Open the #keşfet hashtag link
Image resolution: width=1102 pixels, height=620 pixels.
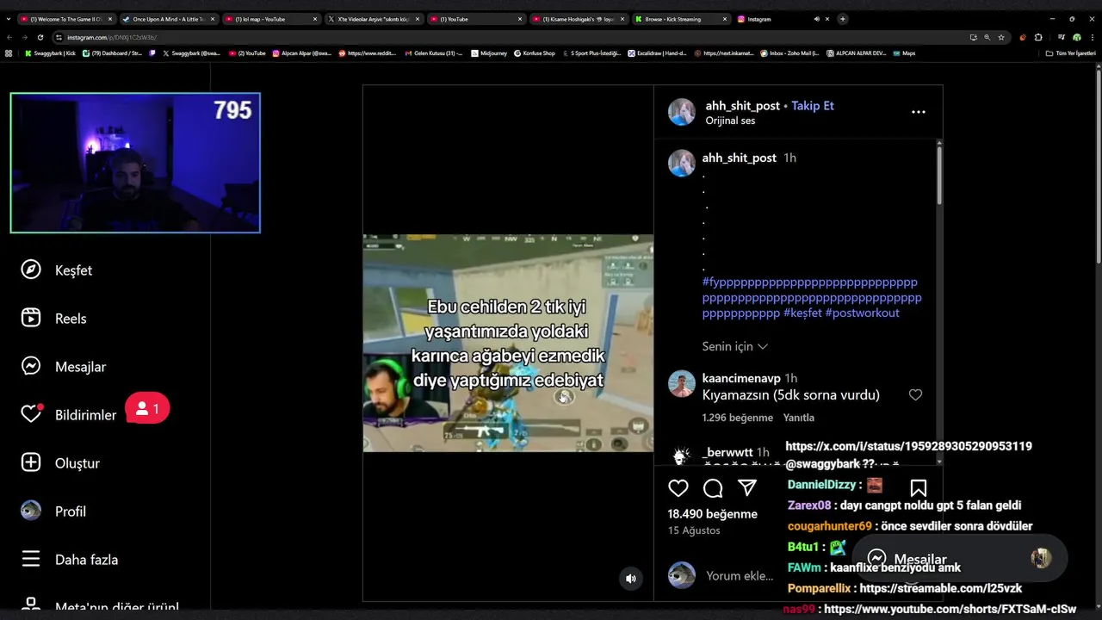pyautogui.click(x=802, y=313)
